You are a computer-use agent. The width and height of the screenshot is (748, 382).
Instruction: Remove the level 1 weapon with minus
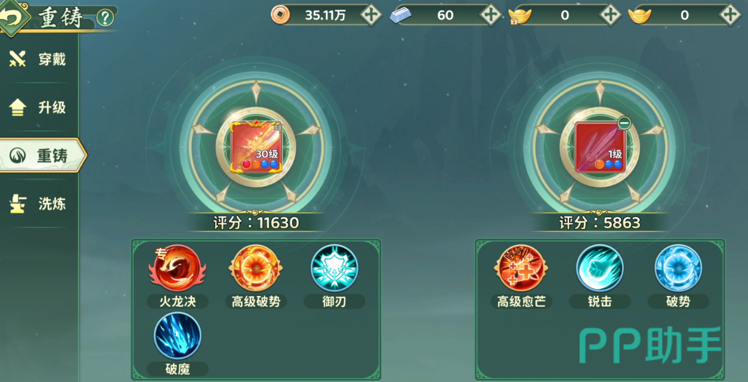click(x=624, y=123)
